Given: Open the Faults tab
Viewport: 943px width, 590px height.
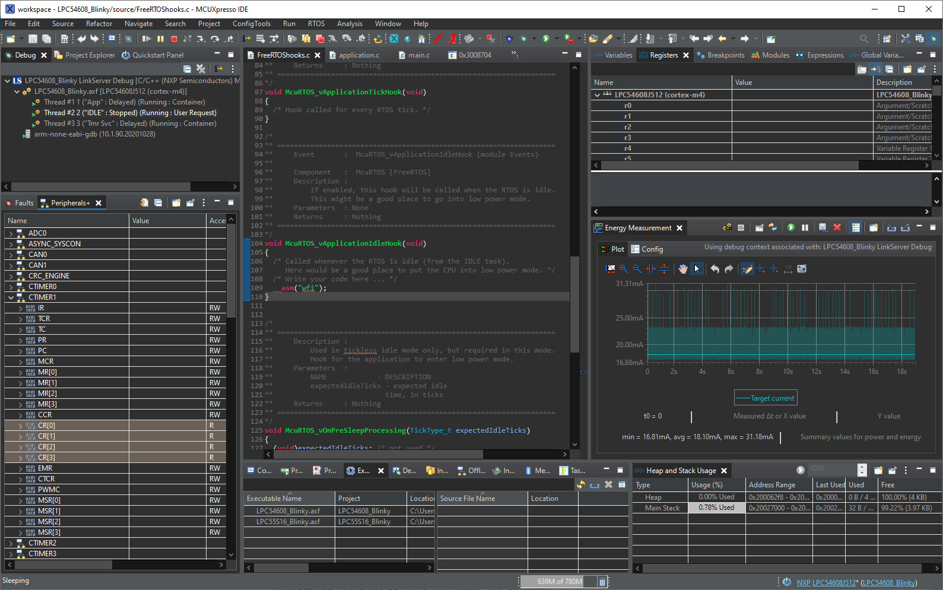Looking at the screenshot, I should pyautogui.click(x=20, y=203).
